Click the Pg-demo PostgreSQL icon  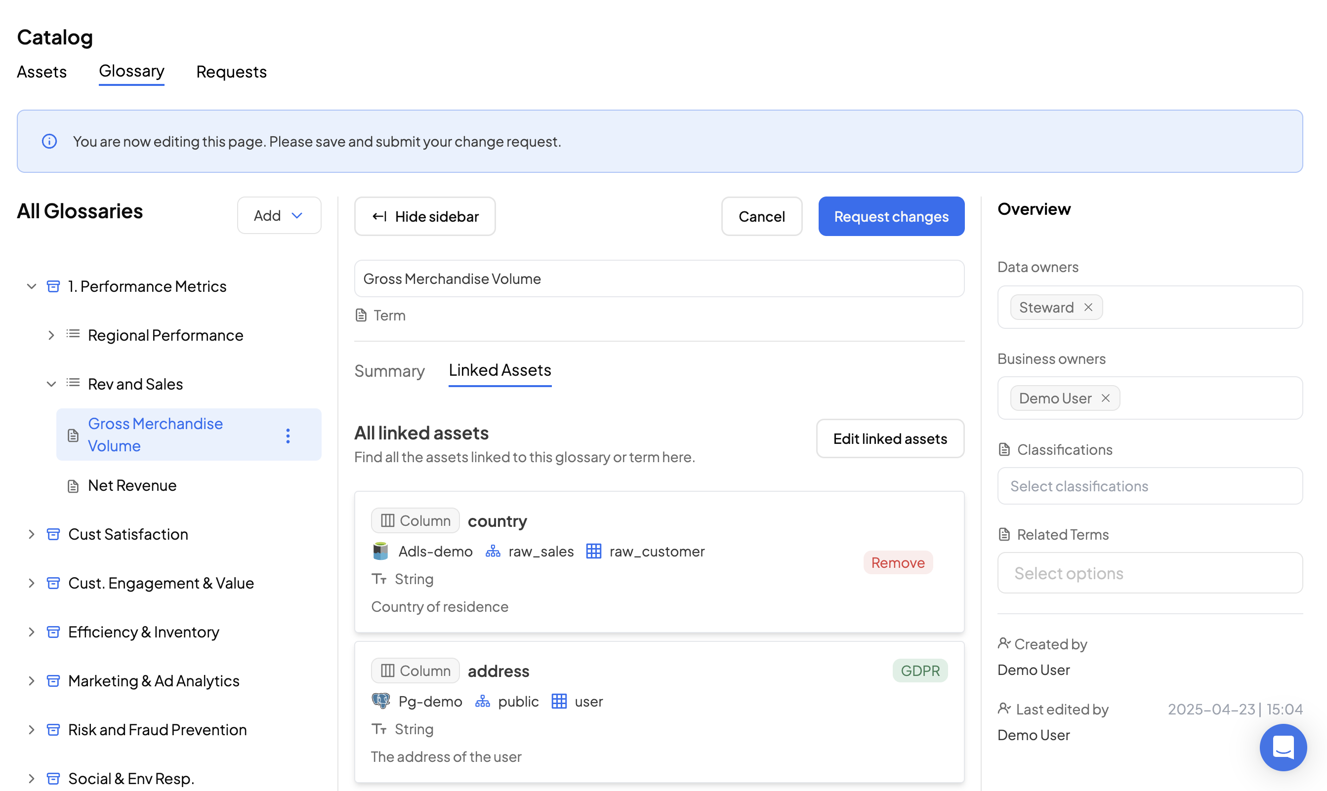pyautogui.click(x=380, y=701)
